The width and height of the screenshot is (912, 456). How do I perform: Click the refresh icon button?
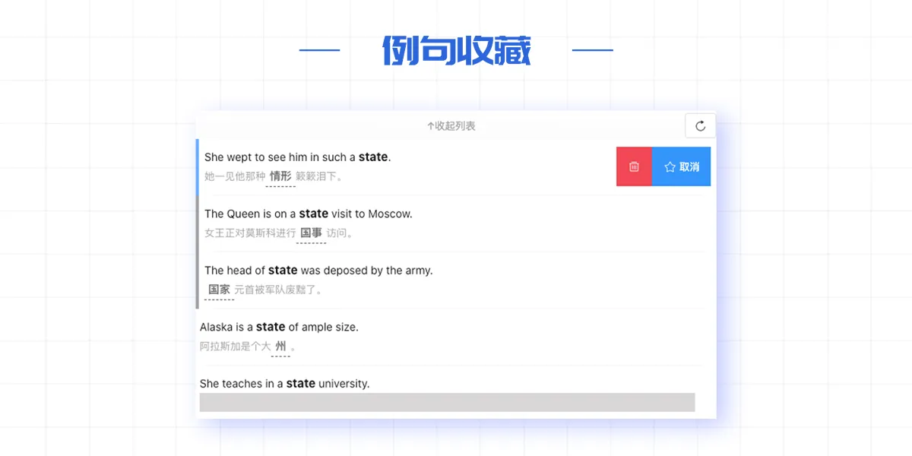click(x=700, y=126)
